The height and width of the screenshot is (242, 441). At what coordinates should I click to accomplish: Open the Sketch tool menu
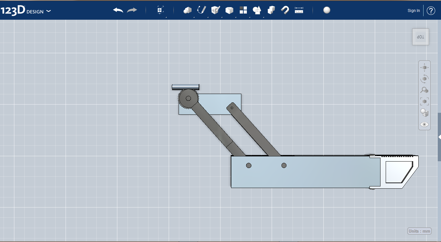(x=201, y=10)
